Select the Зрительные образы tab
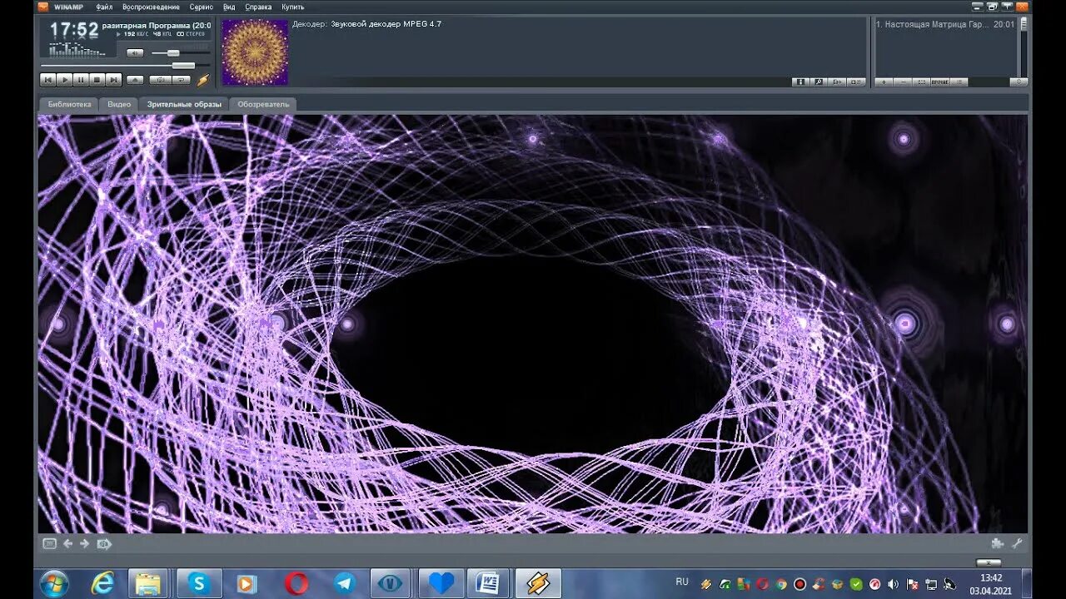The image size is (1066, 599). 184,104
